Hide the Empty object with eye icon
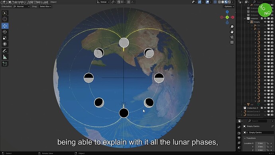 (x=265, y=22)
